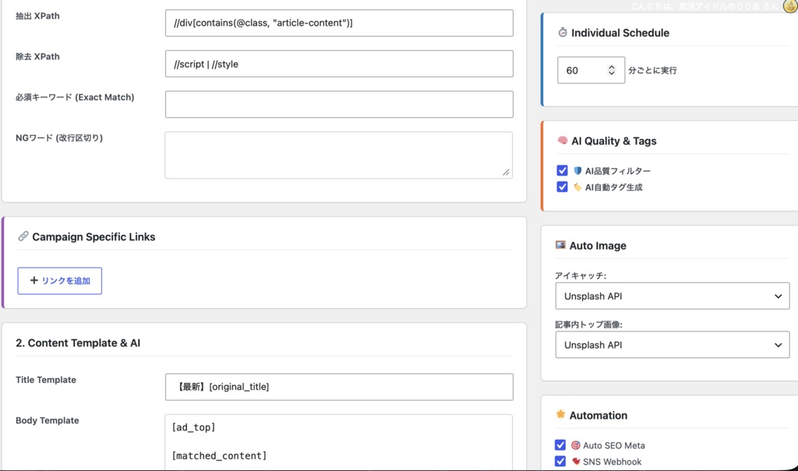
Task: Toggle the Auto SEO Meta checkbox
Action: [560, 445]
